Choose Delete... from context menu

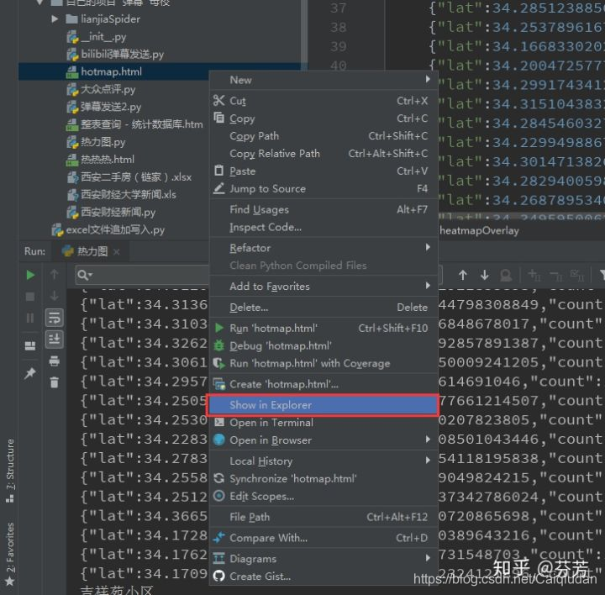coord(324,307)
